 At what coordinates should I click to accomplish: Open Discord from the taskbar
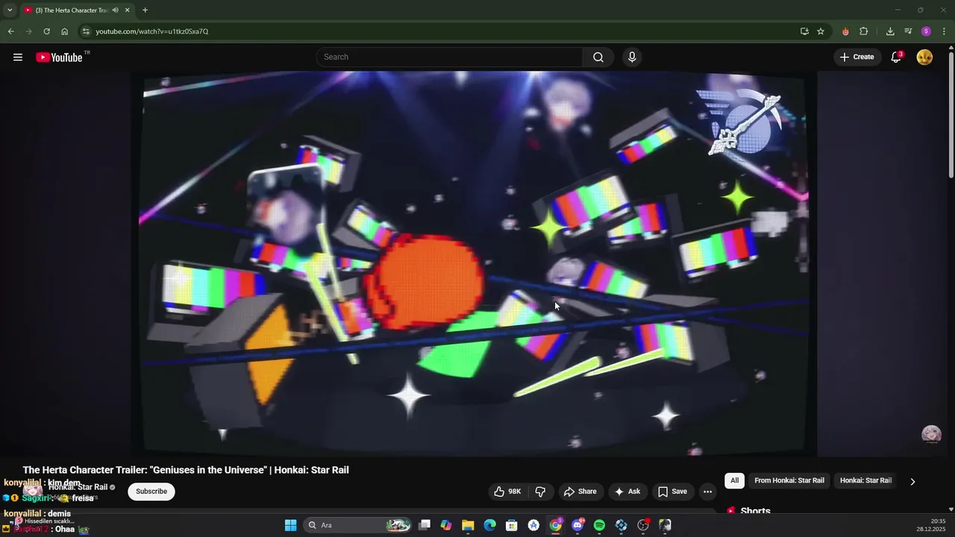coord(577,525)
